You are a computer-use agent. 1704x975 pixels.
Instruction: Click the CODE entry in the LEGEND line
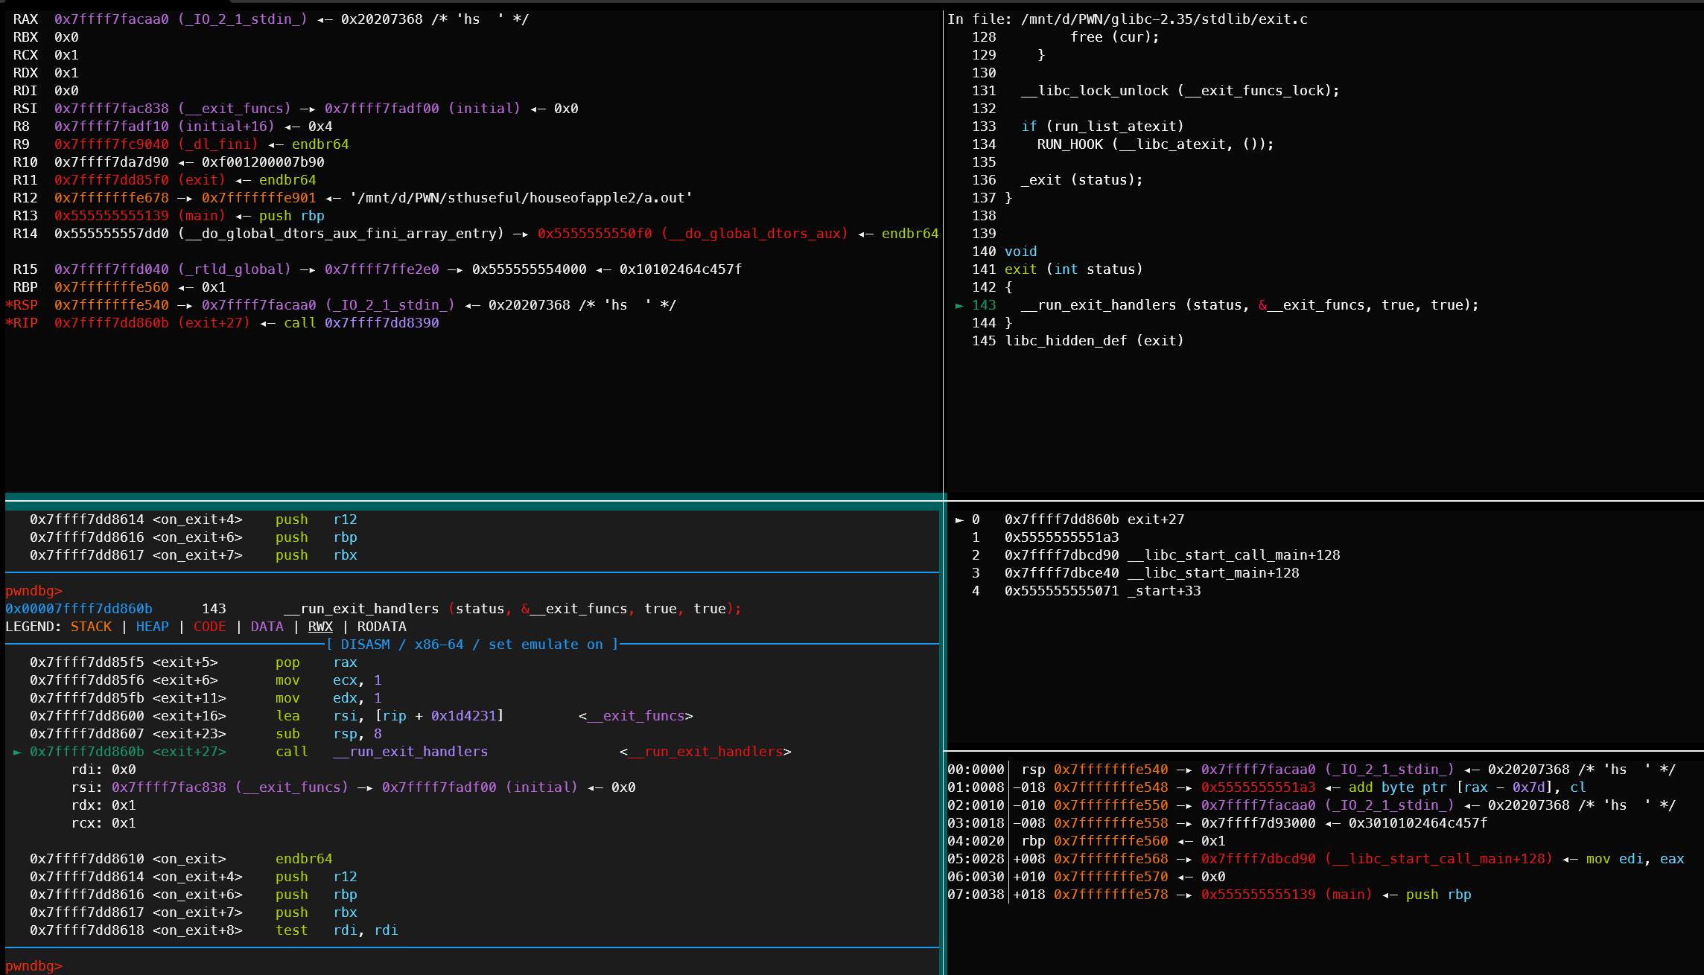(x=209, y=627)
